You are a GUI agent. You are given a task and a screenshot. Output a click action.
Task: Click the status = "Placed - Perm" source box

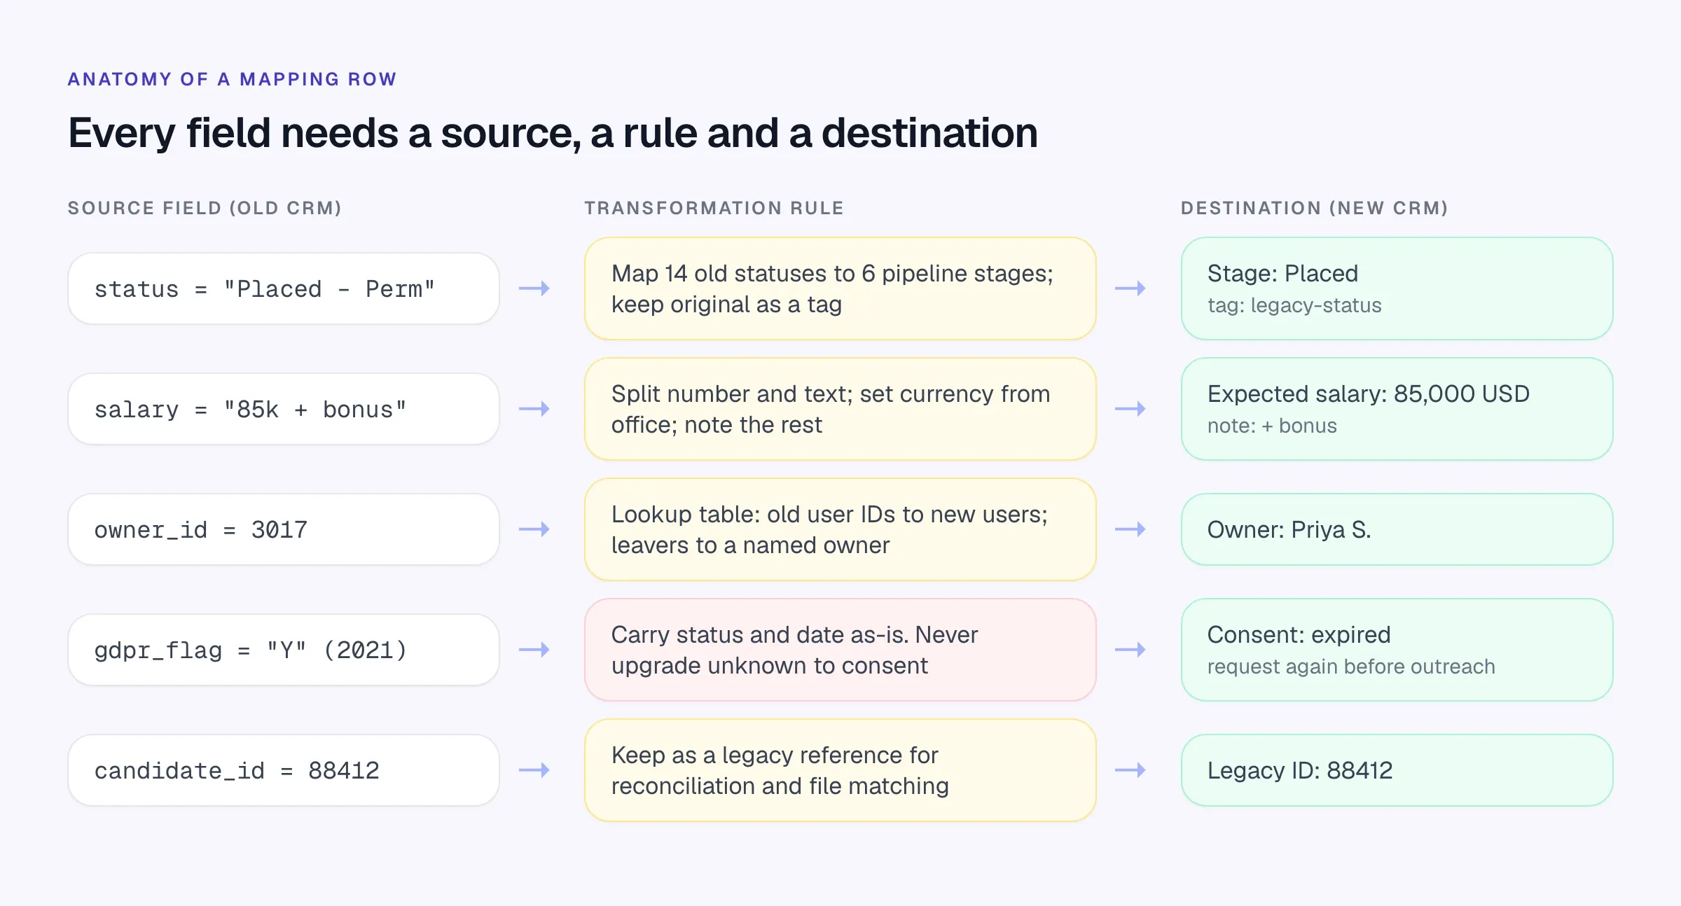coord(284,288)
